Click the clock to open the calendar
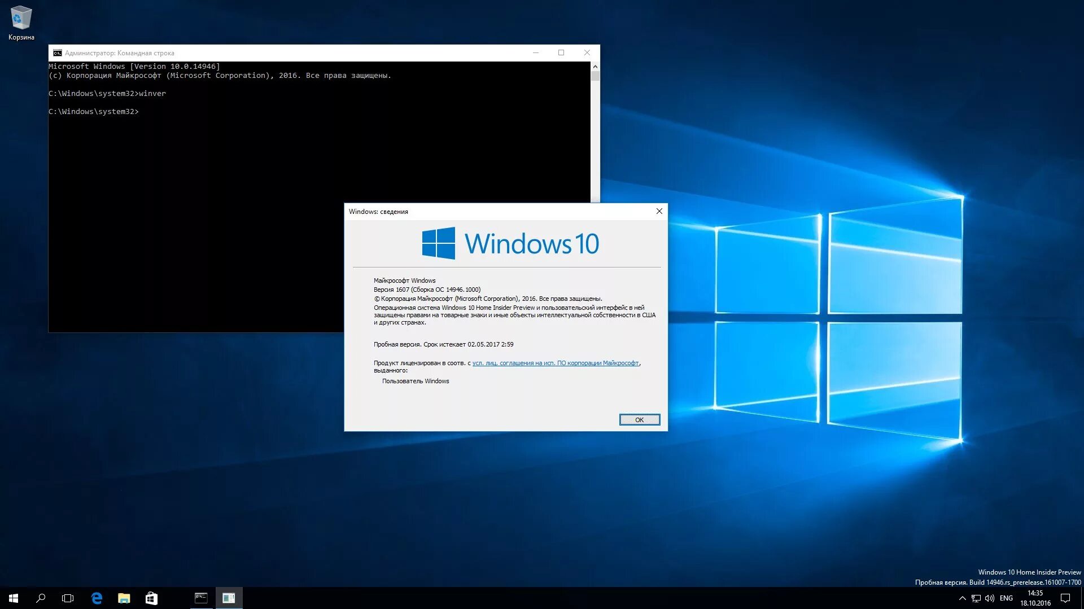The height and width of the screenshot is (609, 1084). point(1036,598)
